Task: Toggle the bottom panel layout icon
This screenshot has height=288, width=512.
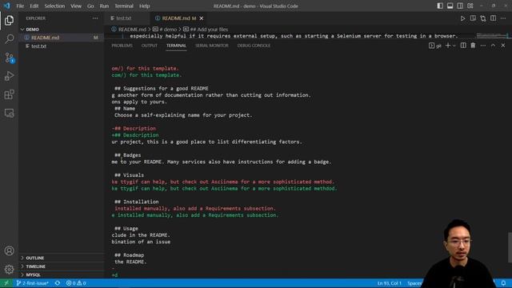Action: (450, 6)
